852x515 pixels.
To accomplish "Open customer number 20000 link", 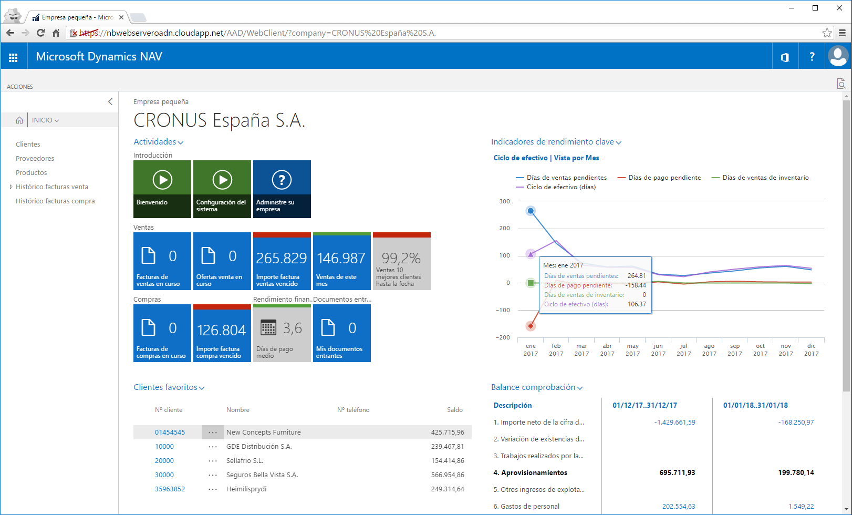I will click(x=164, y=461).
